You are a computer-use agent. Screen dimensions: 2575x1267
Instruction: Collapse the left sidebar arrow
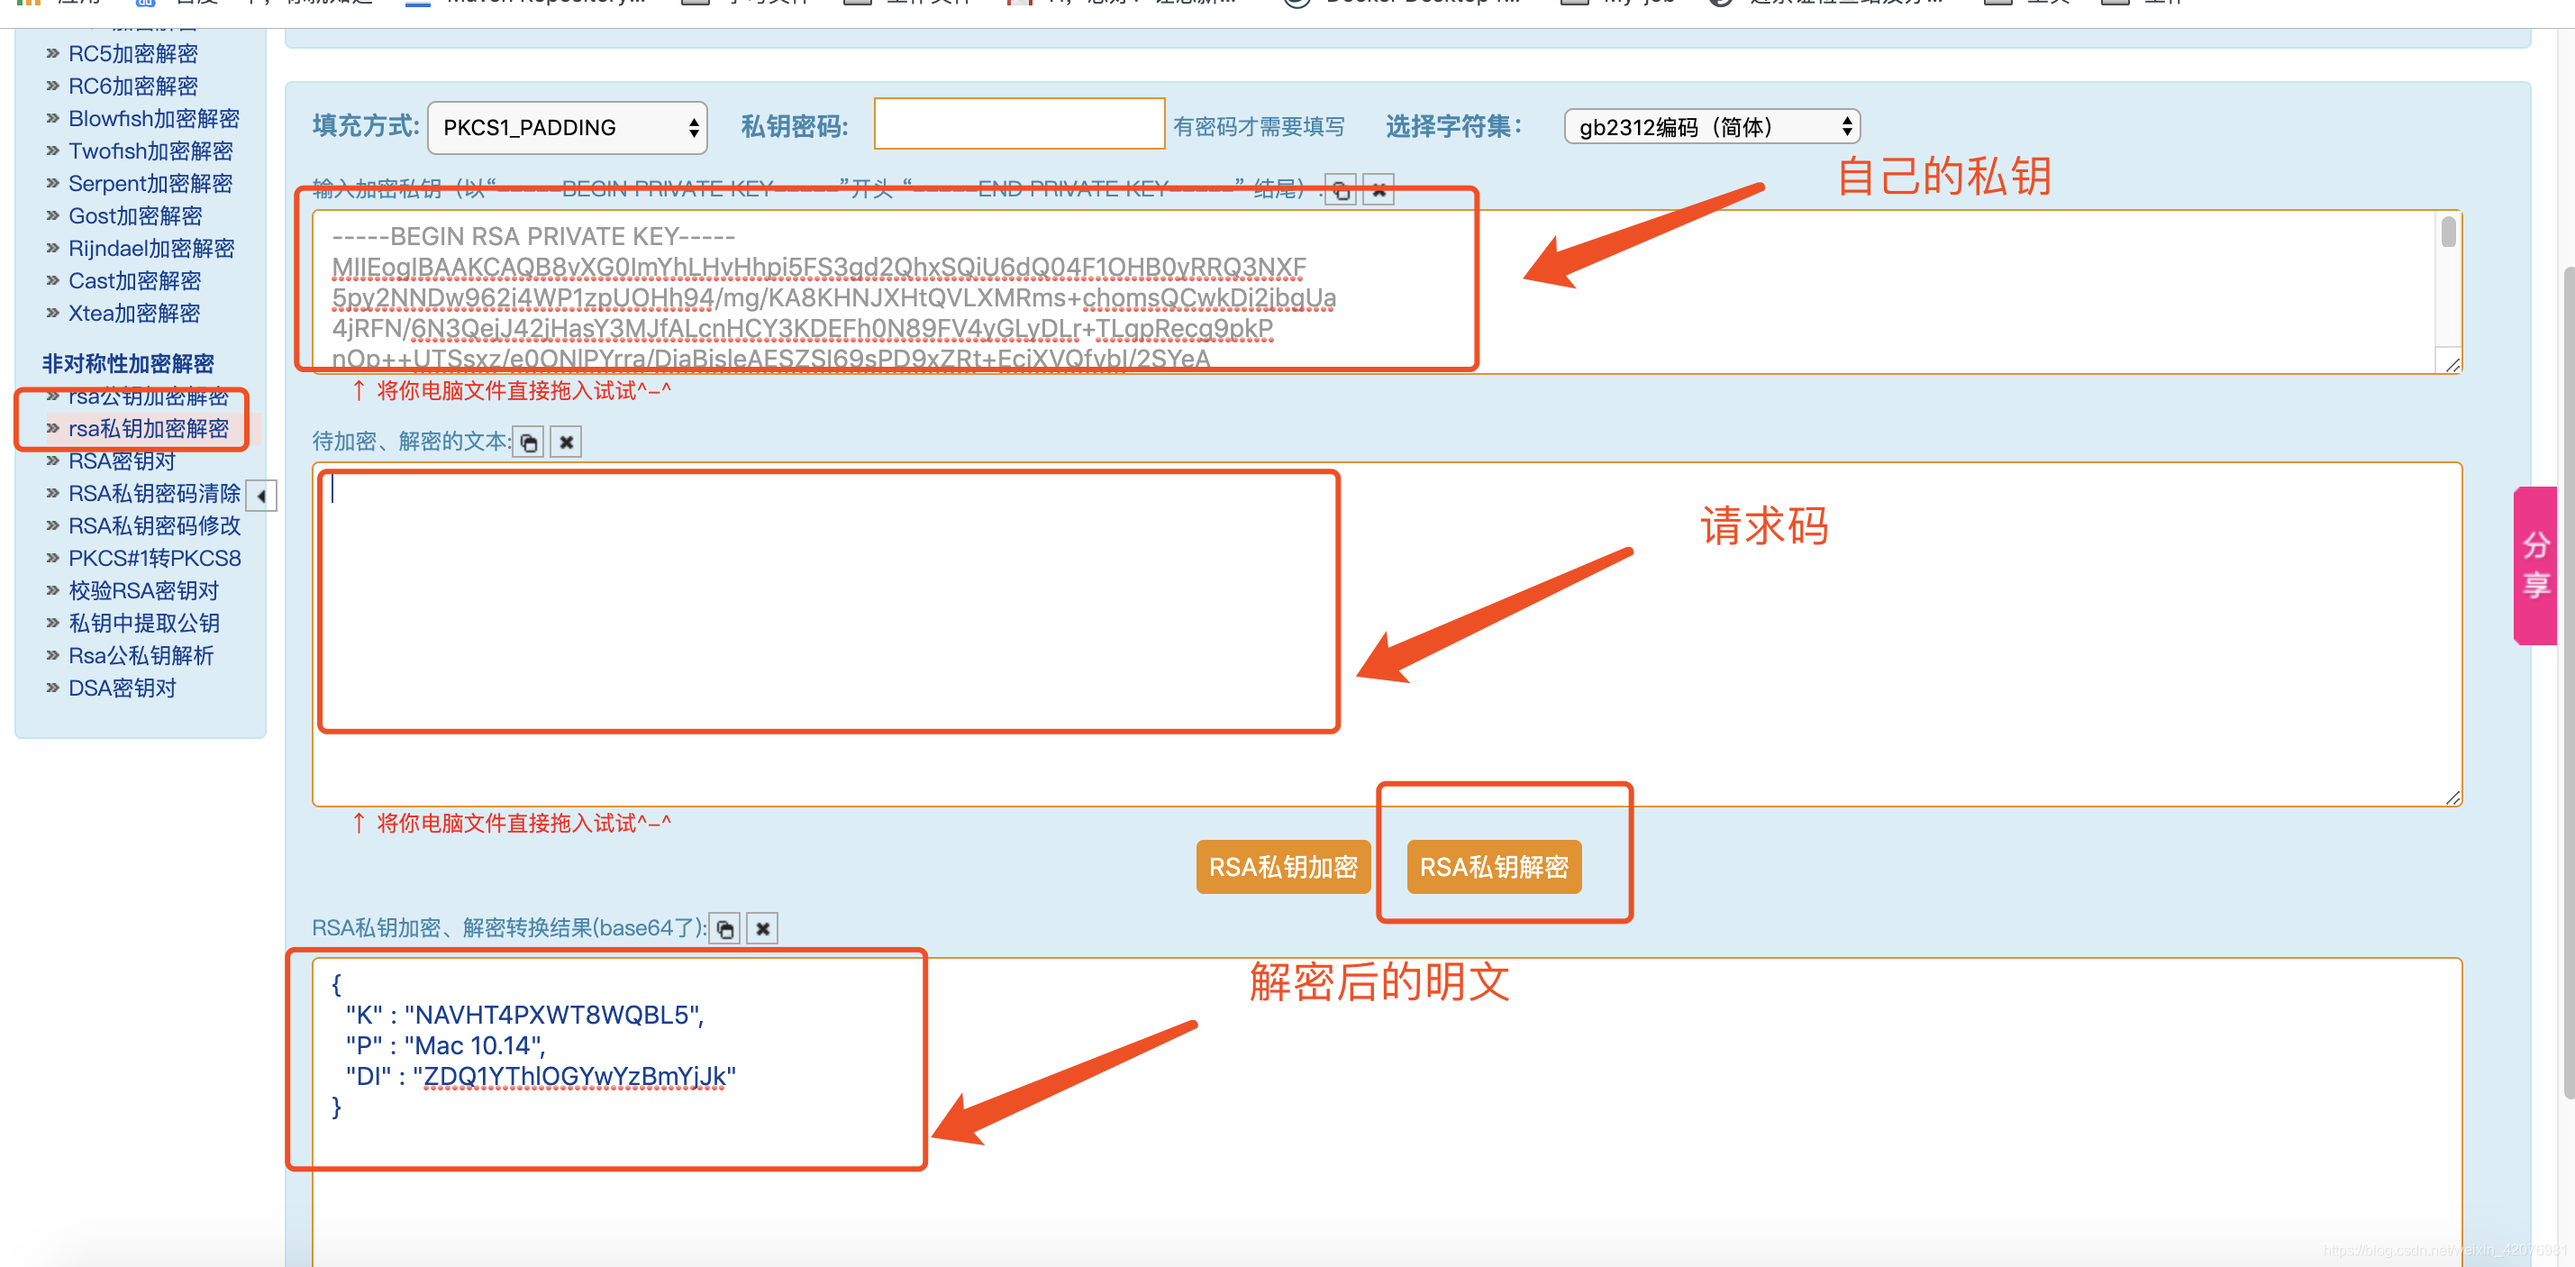click(261, 495)
